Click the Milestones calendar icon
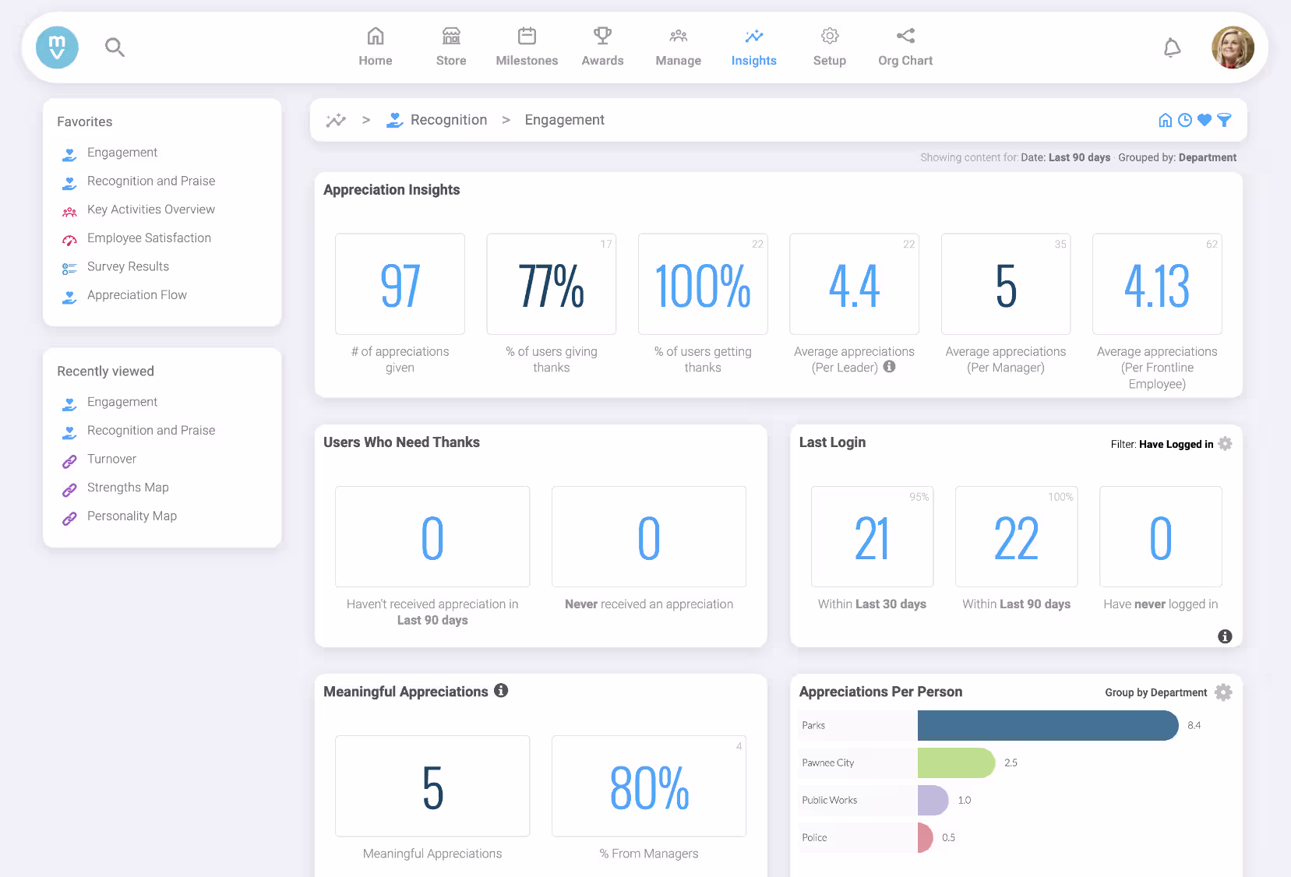 (x=527, y=35)
